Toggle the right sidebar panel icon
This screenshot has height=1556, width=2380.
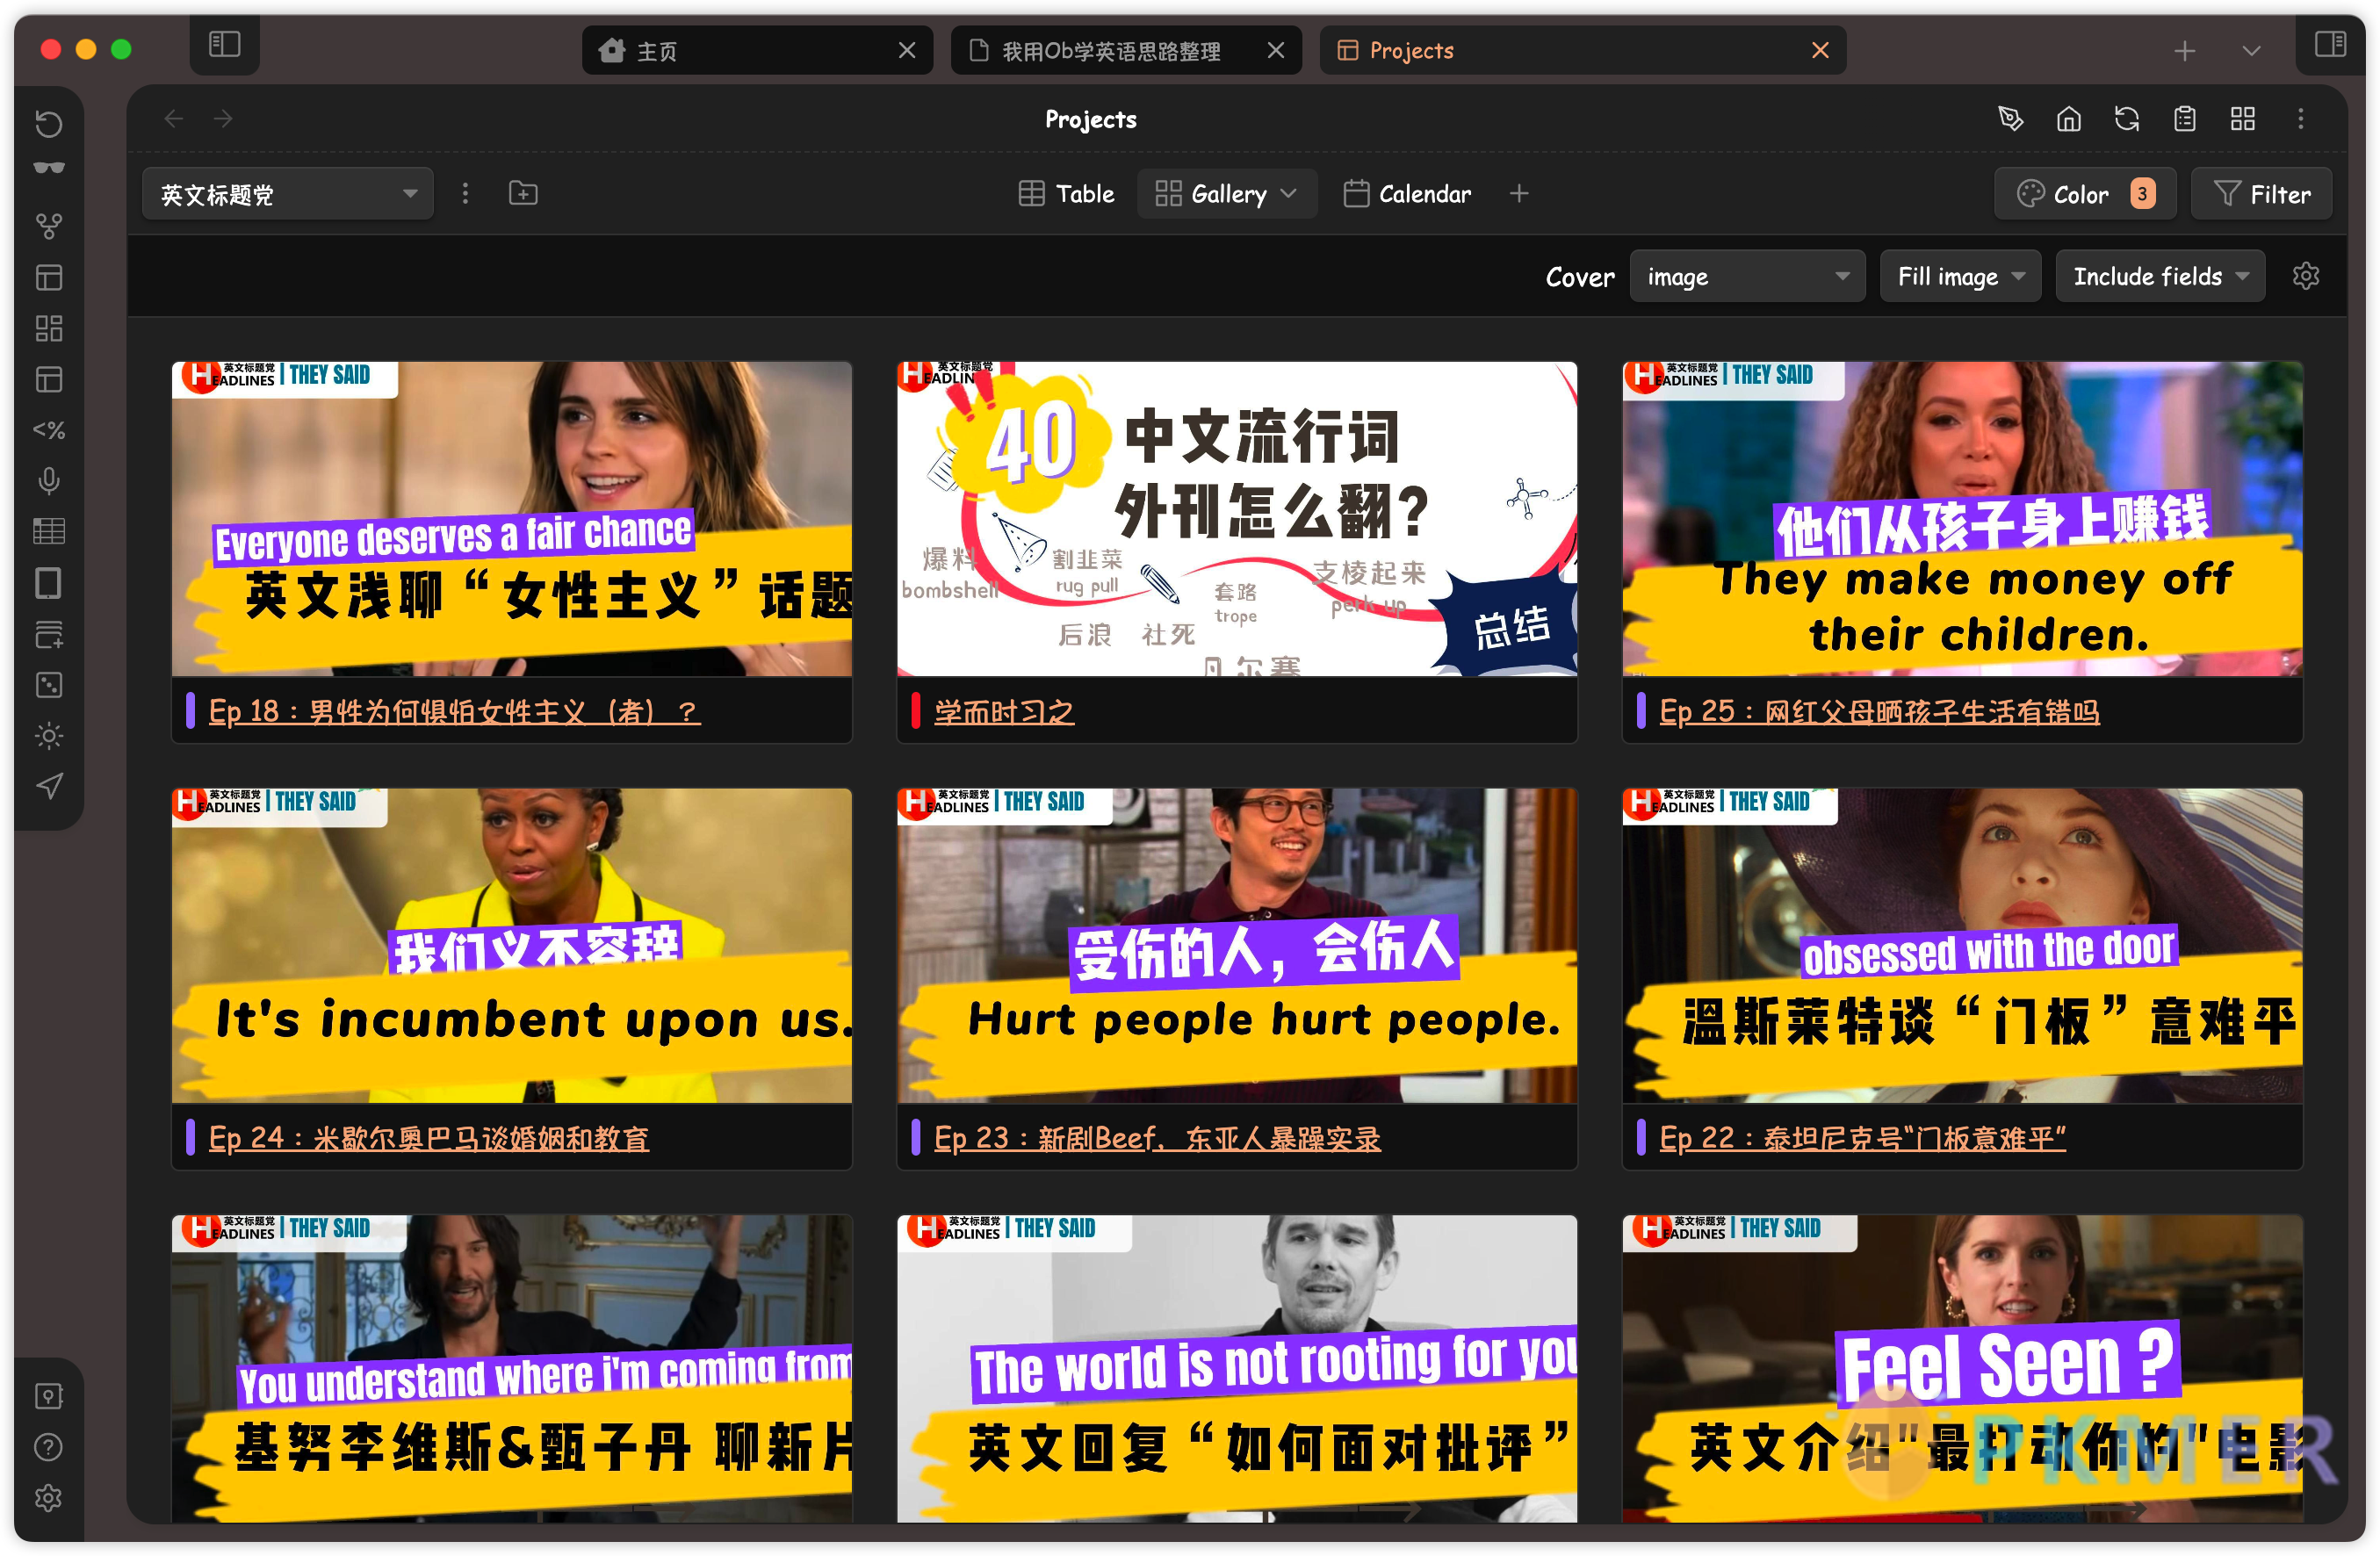[2330, 44]
